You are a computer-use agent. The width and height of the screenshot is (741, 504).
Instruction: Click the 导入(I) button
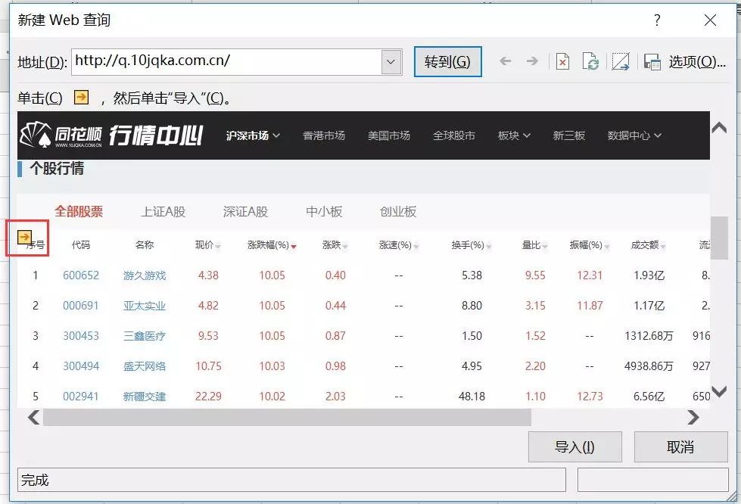pos(574,446)
